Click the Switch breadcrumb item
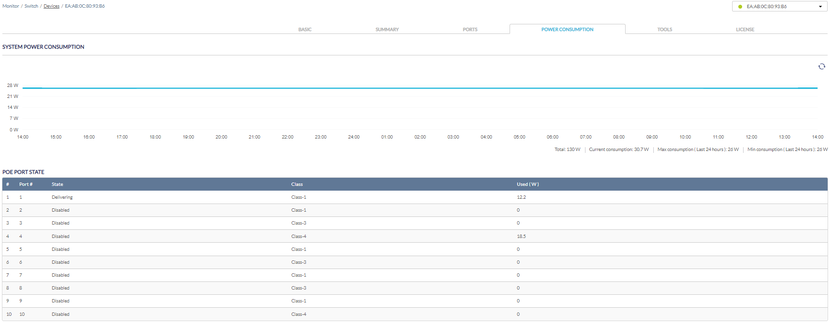Image resolution: width=830 pixels, height=323 pixels. pos(31,6)
